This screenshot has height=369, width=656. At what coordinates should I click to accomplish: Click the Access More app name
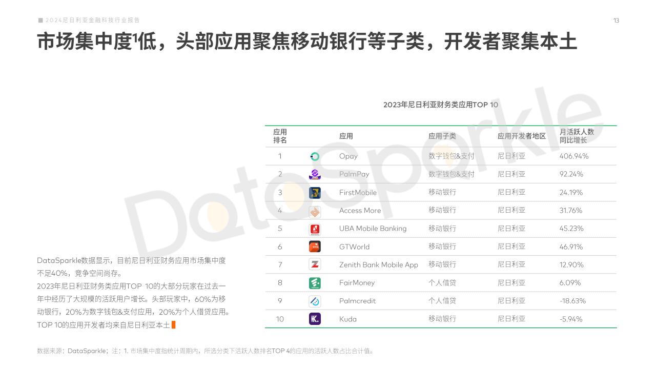click(360, 211)
